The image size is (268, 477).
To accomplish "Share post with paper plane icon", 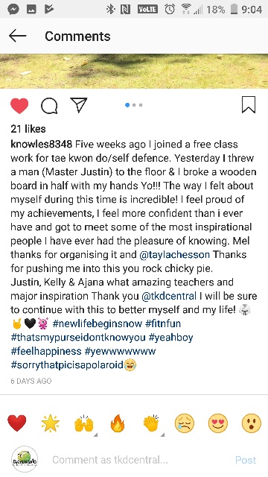I will coord(78,105).
